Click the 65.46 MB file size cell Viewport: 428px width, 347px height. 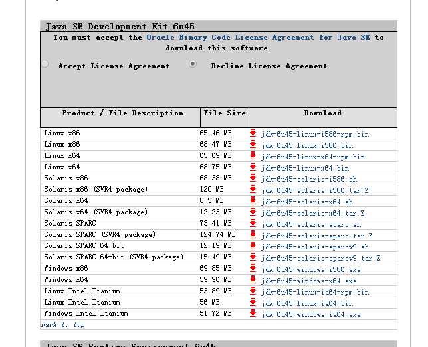[215, 133]
